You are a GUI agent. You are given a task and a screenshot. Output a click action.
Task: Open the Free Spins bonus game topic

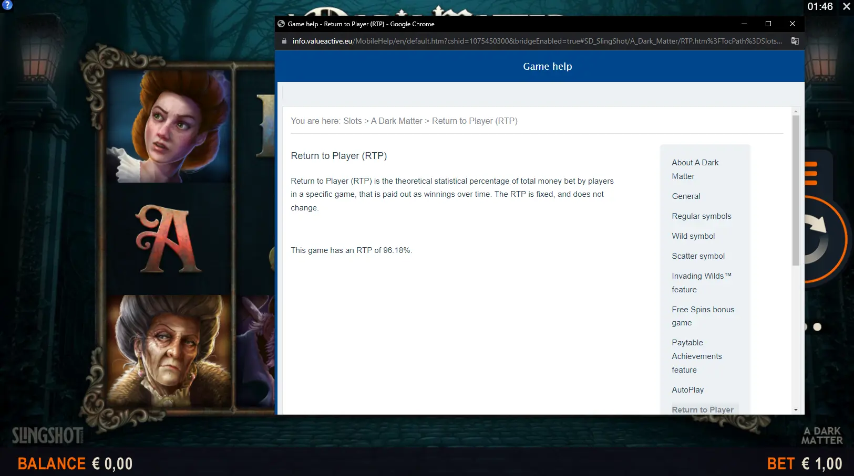point(703,316)
